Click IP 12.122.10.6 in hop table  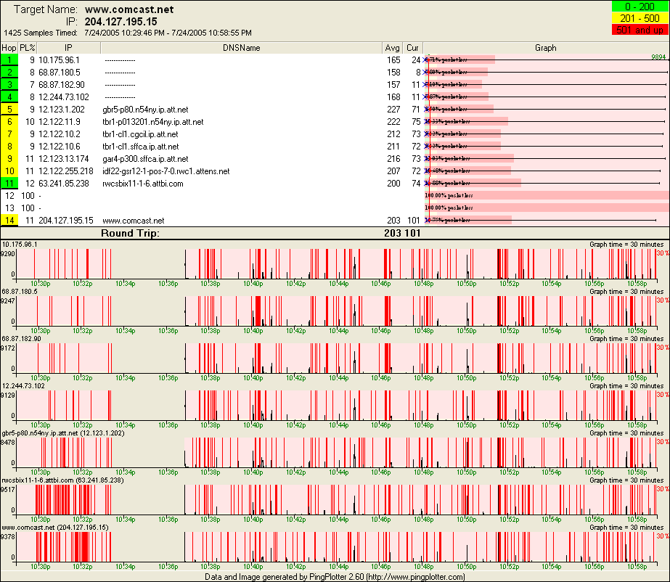[60, 147]
